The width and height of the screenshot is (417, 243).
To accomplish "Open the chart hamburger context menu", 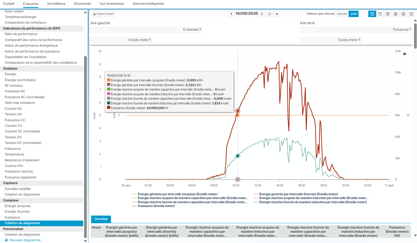I will (405, 54).
